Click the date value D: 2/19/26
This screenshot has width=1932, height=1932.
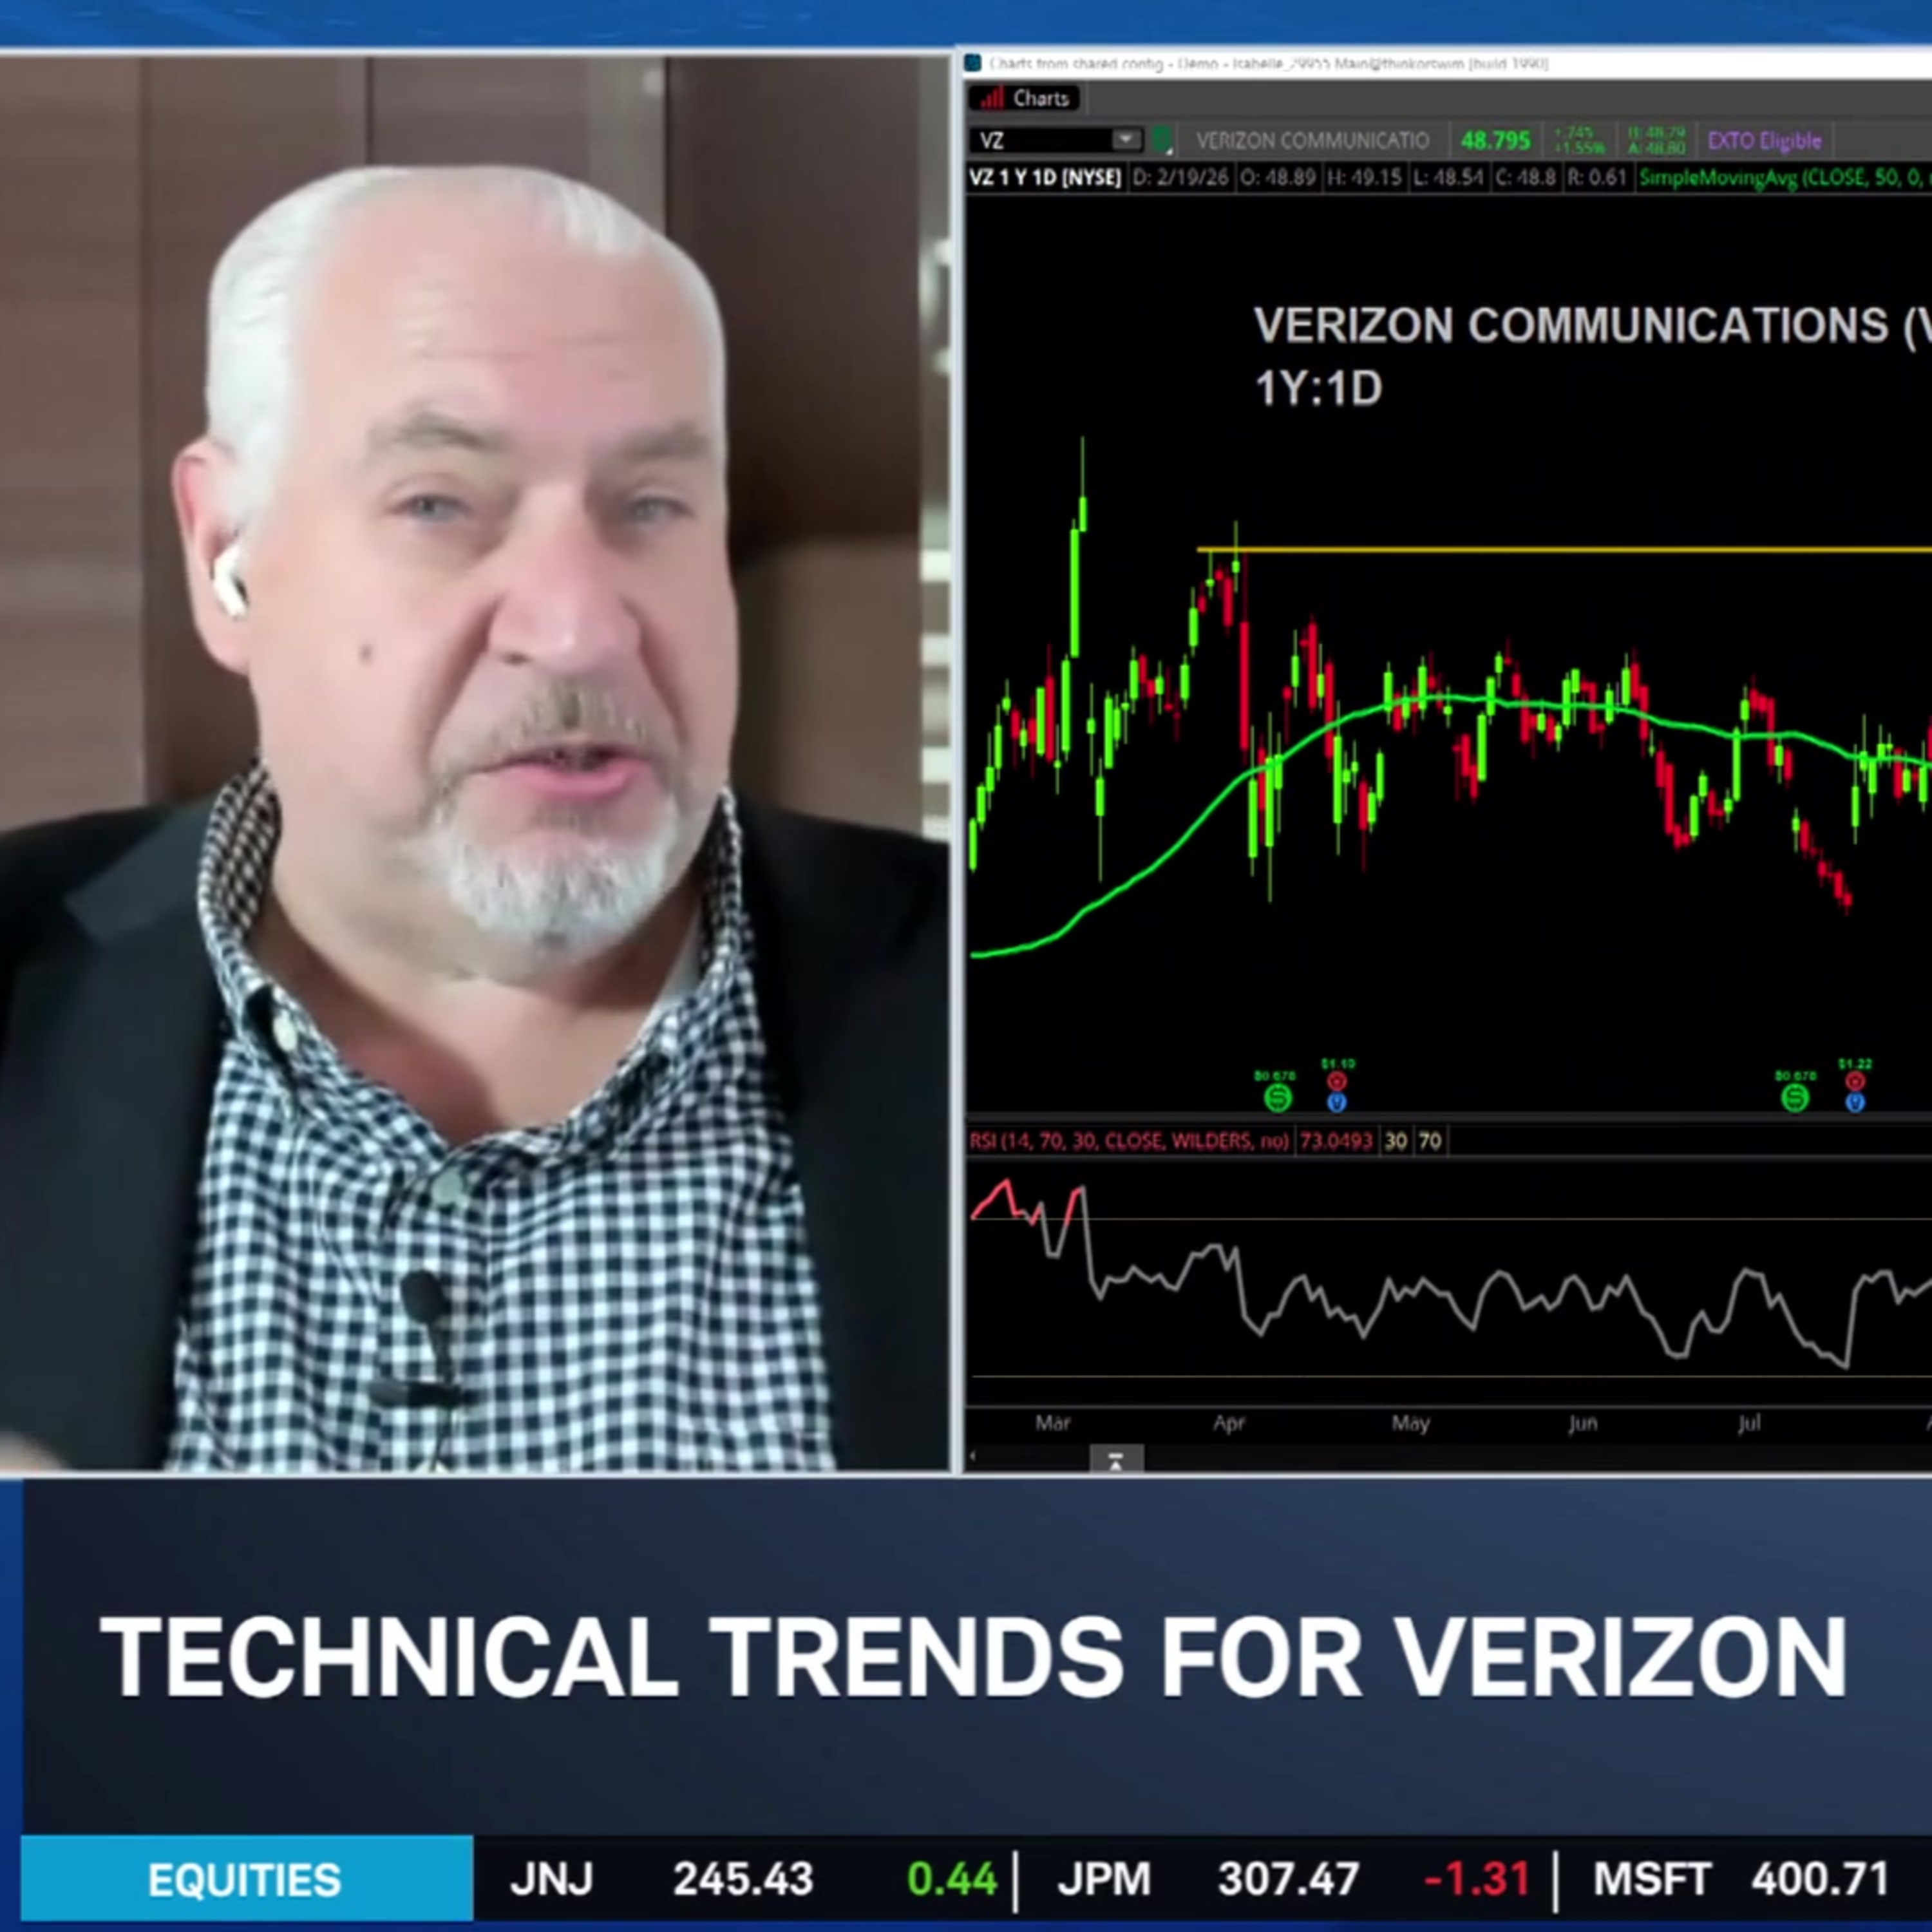tap(1180, 178)
